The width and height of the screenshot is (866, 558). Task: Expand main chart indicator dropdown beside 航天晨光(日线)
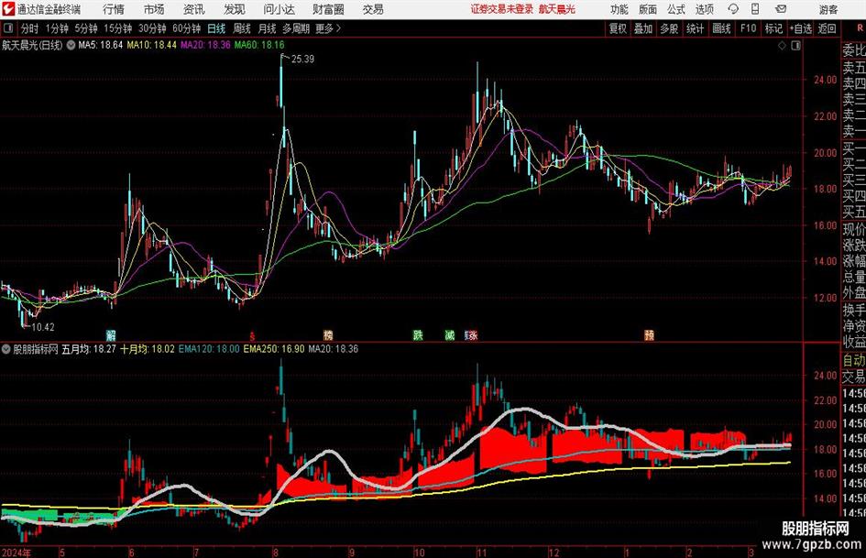coord(71,45)
